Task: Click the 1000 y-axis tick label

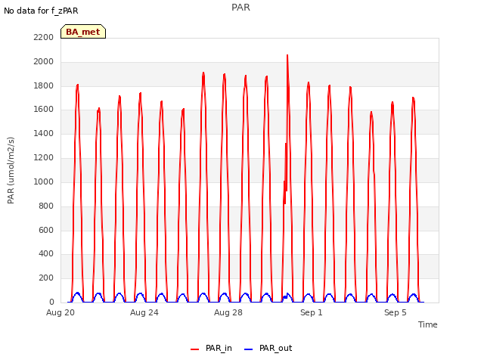Action: click(44, 181)
